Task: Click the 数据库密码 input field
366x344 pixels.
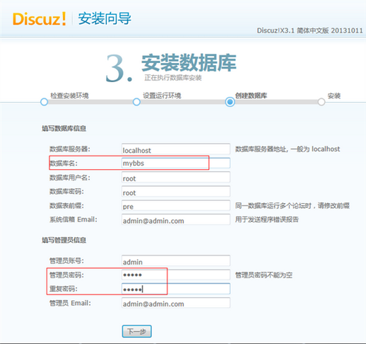Action: (176, 191)
